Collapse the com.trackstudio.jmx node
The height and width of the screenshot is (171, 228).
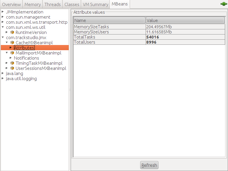[x=3, y=38]
